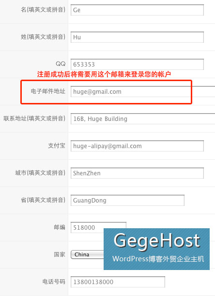Click the Alipay field with huge-alipay@gmail.com
Viewport: 215px width, 304px height.
point(137,146)
